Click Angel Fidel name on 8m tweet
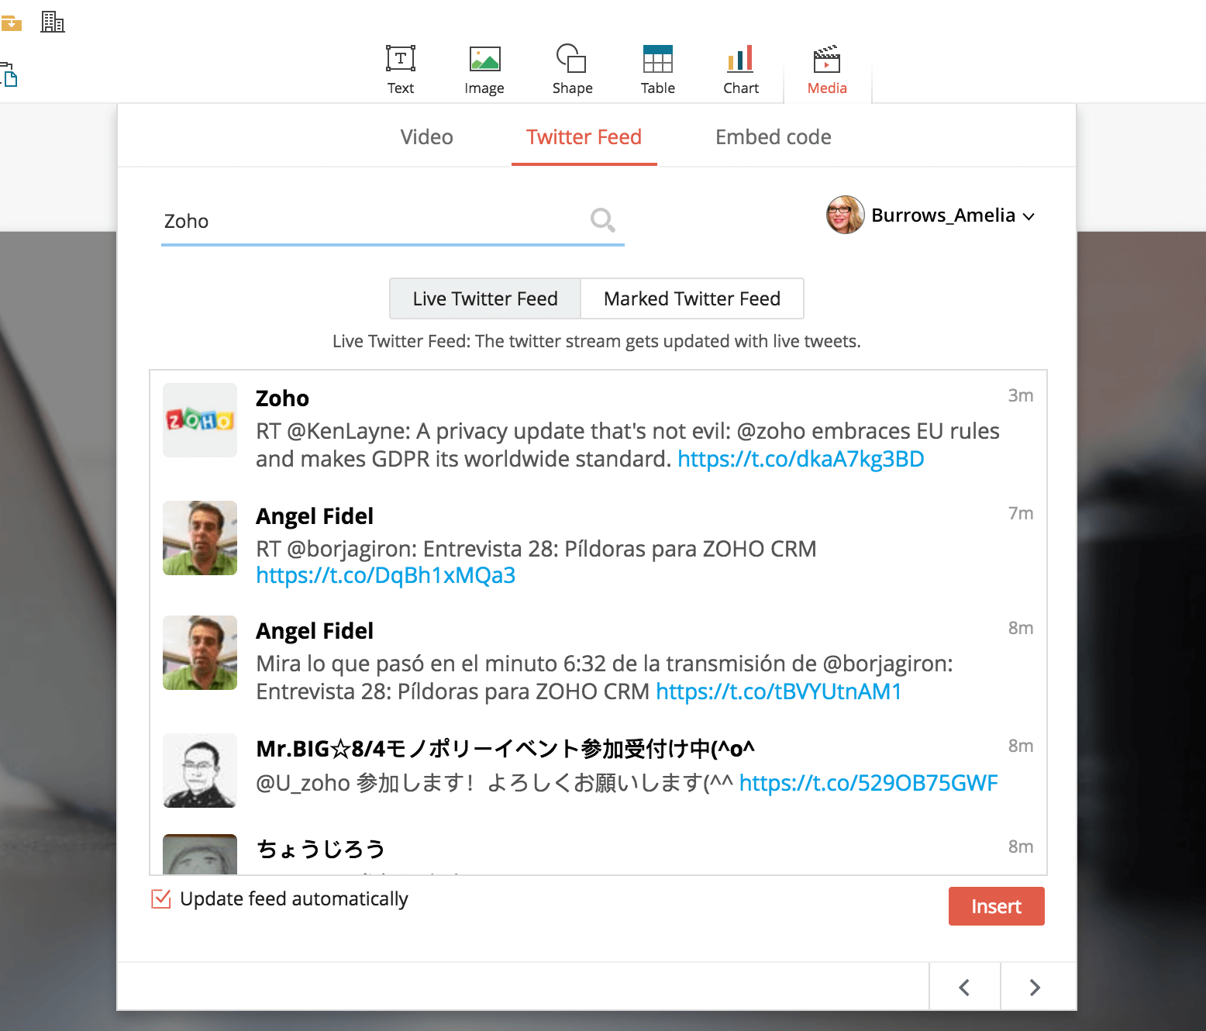 coord(315,631)
